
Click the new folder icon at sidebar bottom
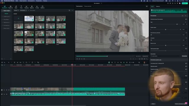pos(2,59)
